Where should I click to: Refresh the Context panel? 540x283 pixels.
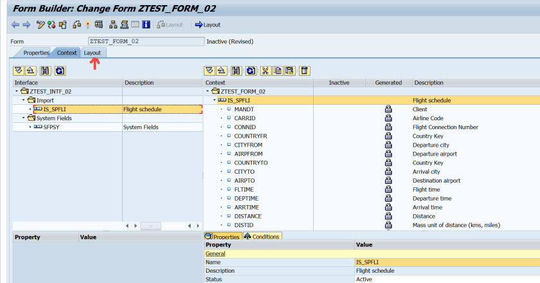pos(251,71)
